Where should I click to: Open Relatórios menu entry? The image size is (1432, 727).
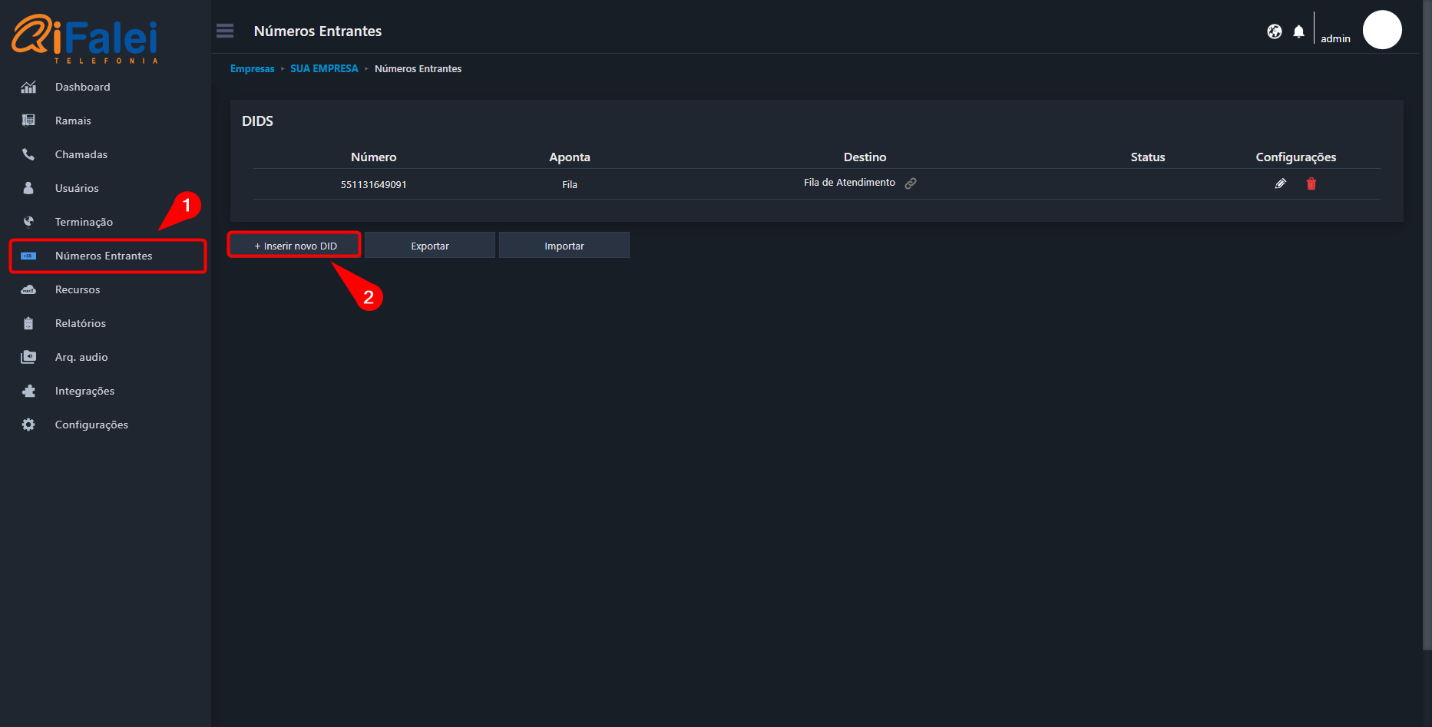[x=81, y=323]
